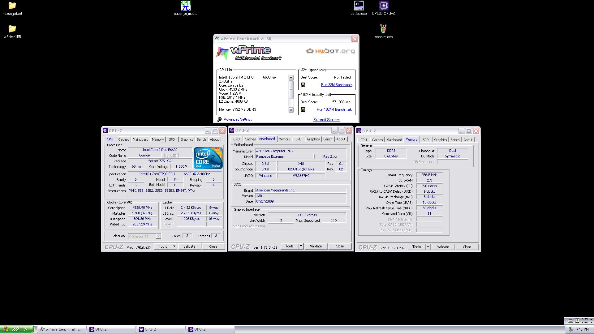
Task: Click the keyboard icon in language bar
Action: click(x=570, y=321)
